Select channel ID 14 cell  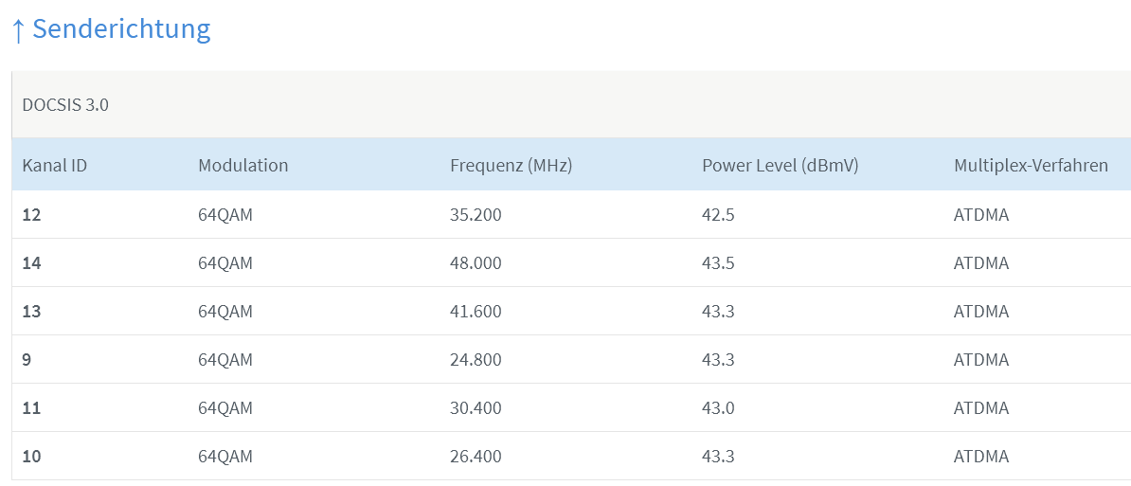pos(32,263)
